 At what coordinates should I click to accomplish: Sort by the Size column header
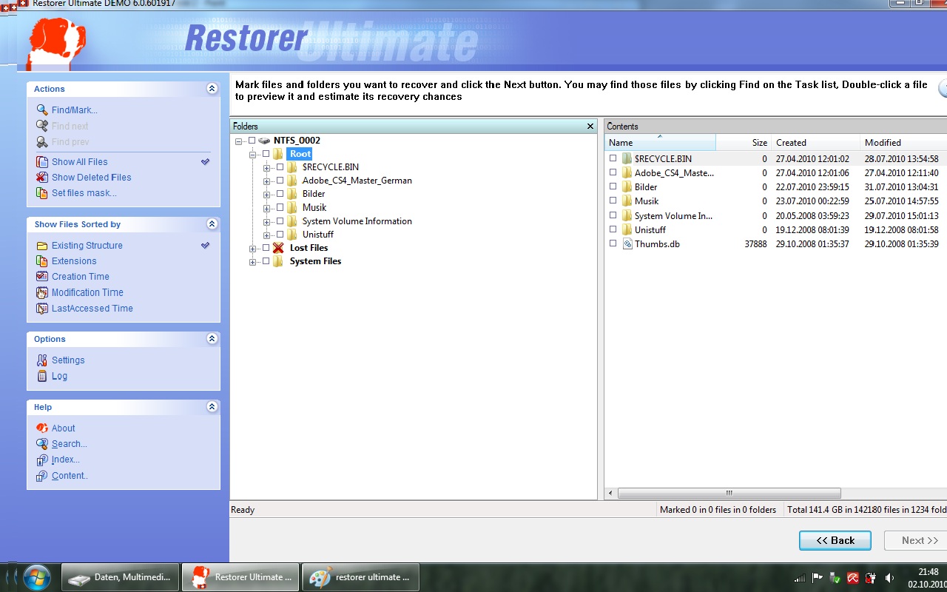pyautogui.click(x=744, y=142)
